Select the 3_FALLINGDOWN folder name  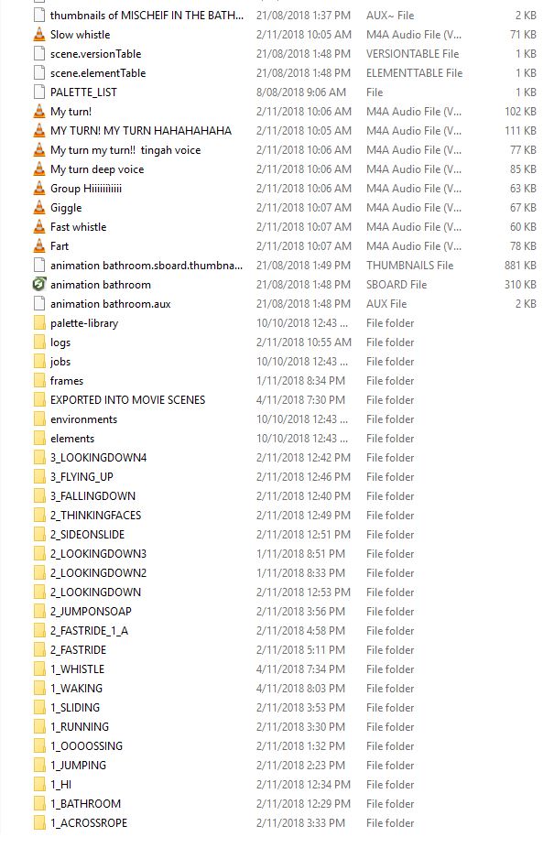tap(93, 496)
